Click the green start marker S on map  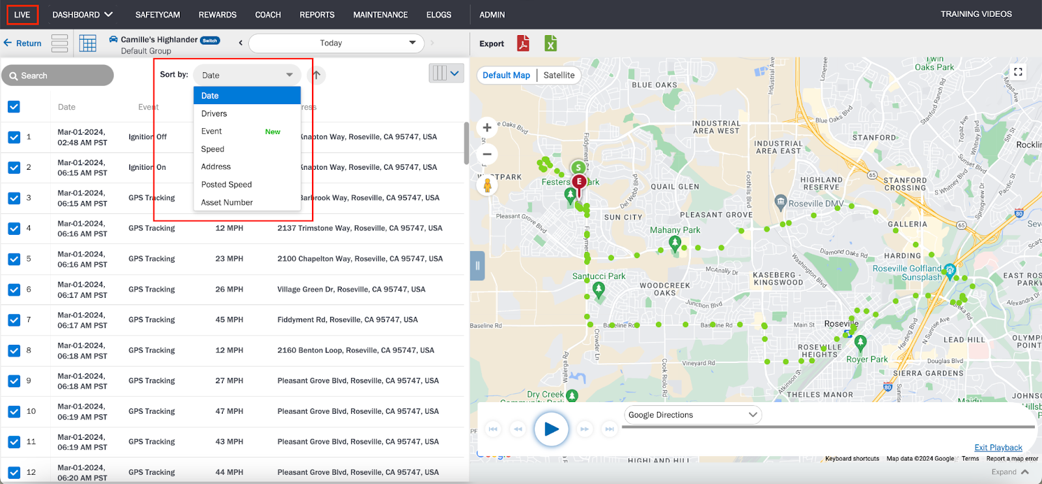[578, 168]
